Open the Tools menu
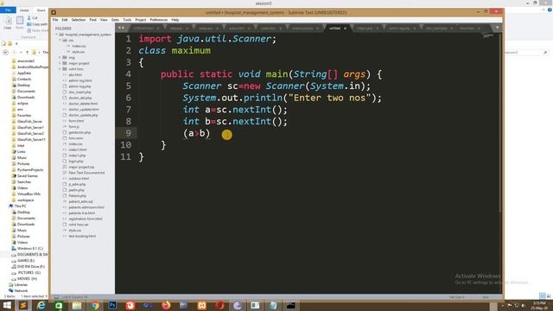The height and width of the screenshot is (311, 553). [x=127, y=20]
